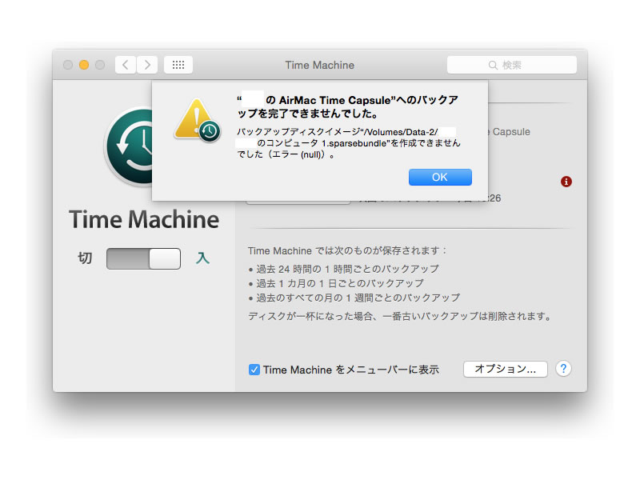Click the bold dialog headline about AirMac Time Capsule
Screen dimensions: 640x480
tap(348, 106)
